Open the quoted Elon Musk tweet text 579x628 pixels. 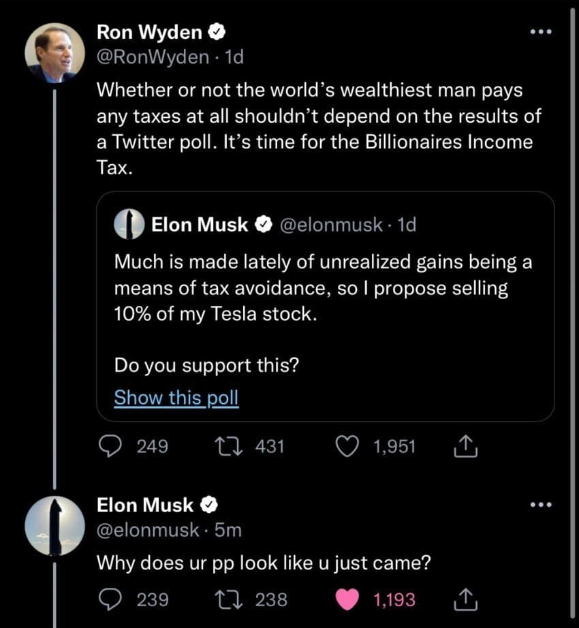(320, 288)
